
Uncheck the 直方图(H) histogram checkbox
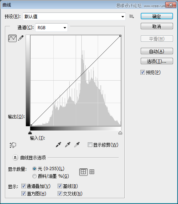[23, 193]
